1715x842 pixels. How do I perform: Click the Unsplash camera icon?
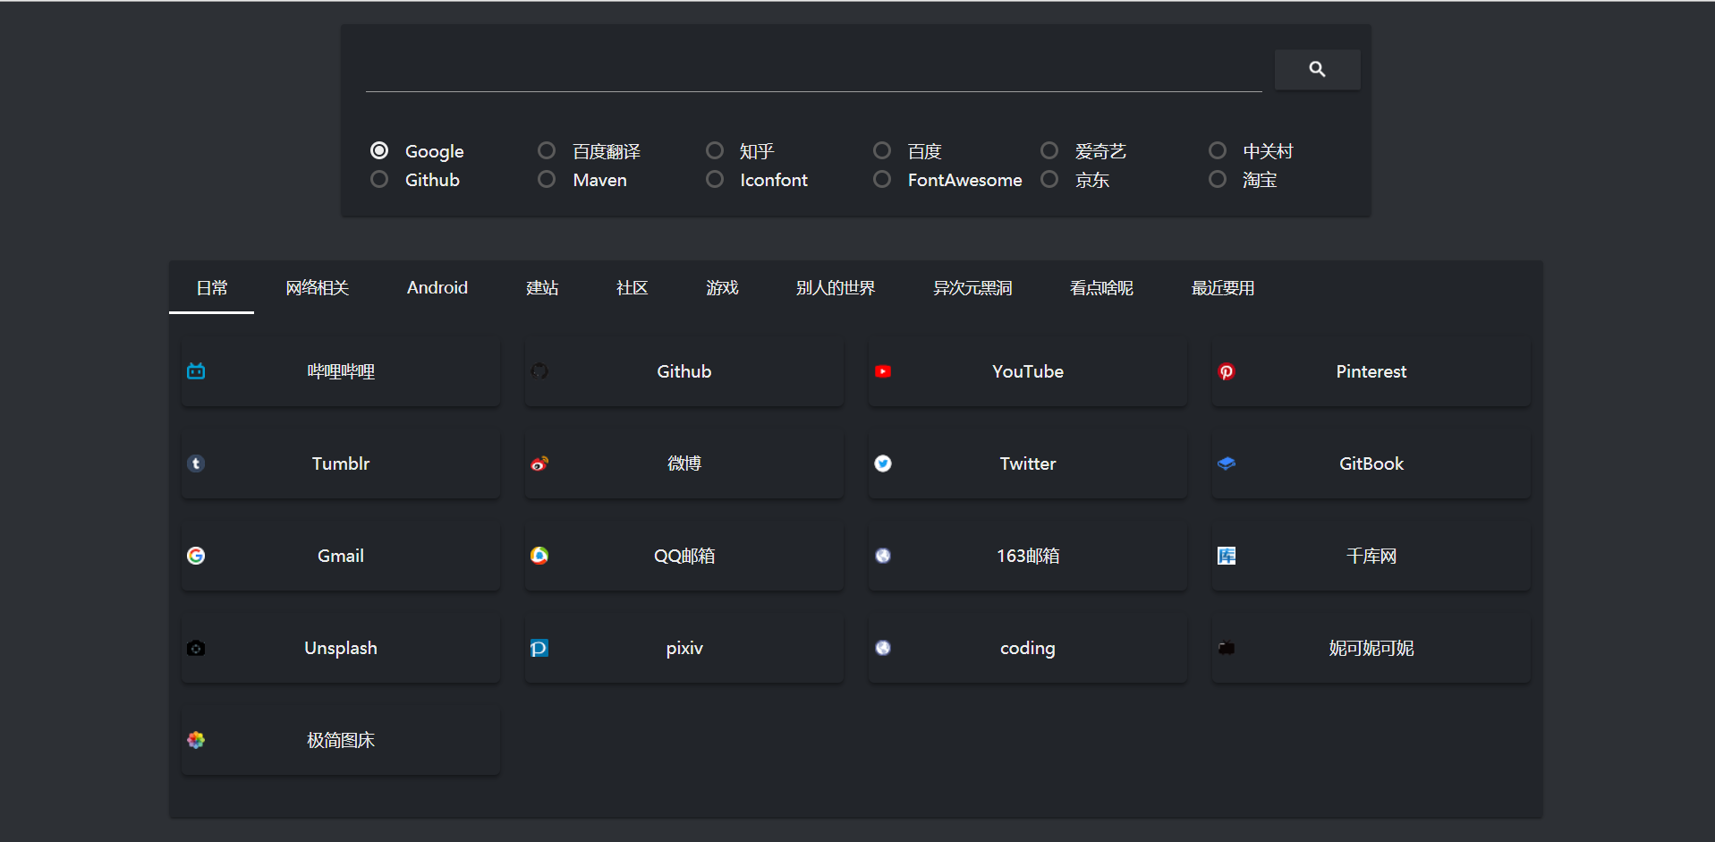pos(196,648)
